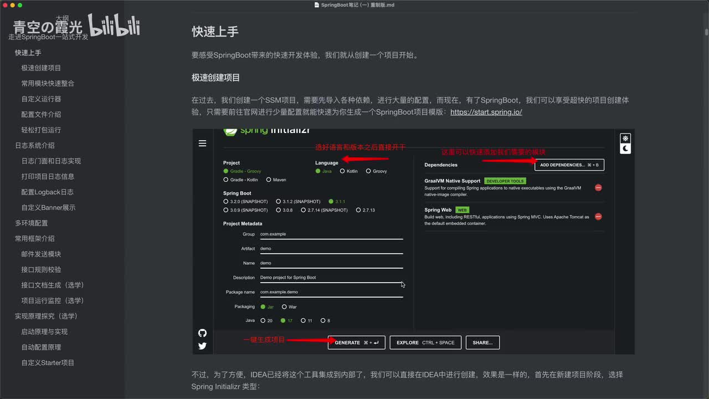The width and height of the screenshot is (709, 399).
Task: Open 自定义Banner展示 outline entry
Action: [x=48, y=208]
